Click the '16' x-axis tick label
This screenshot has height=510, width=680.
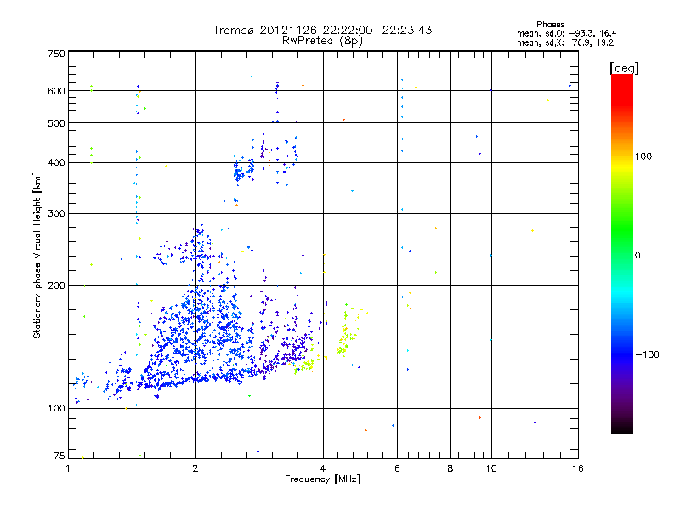click(x=578, y=468)
